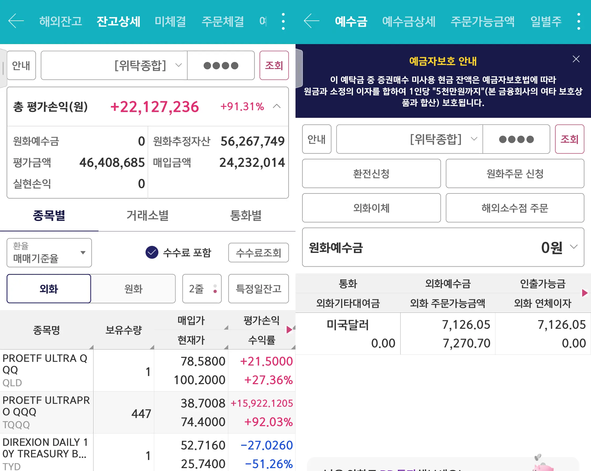Open the 주문가능금액 tab
The image size is (591, 471).
(483, 21)
